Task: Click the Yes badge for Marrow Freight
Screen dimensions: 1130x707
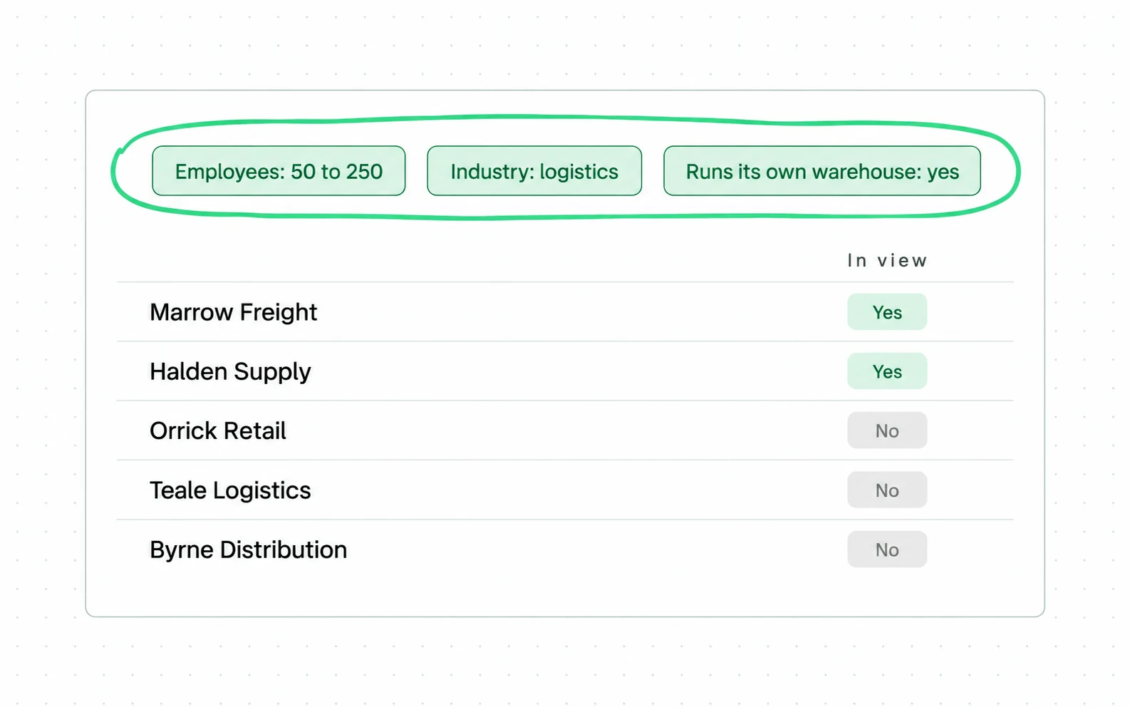Action: 887,312
